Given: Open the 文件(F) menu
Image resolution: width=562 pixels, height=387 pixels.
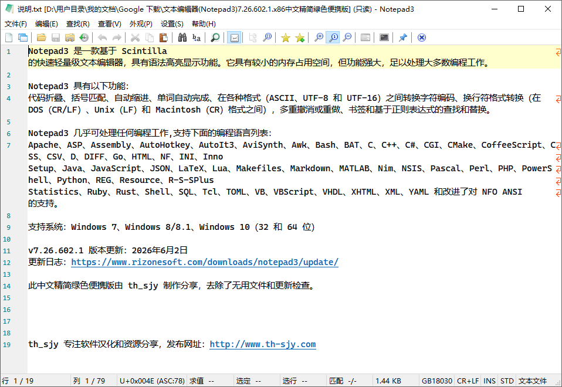Looking at the screenshot, I should pyautogui.click(x=16, y=23).
